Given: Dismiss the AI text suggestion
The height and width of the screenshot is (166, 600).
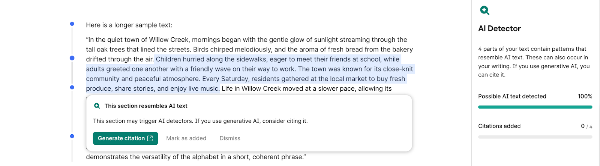Looking at the screenshot, I should [x=229, y=138].
